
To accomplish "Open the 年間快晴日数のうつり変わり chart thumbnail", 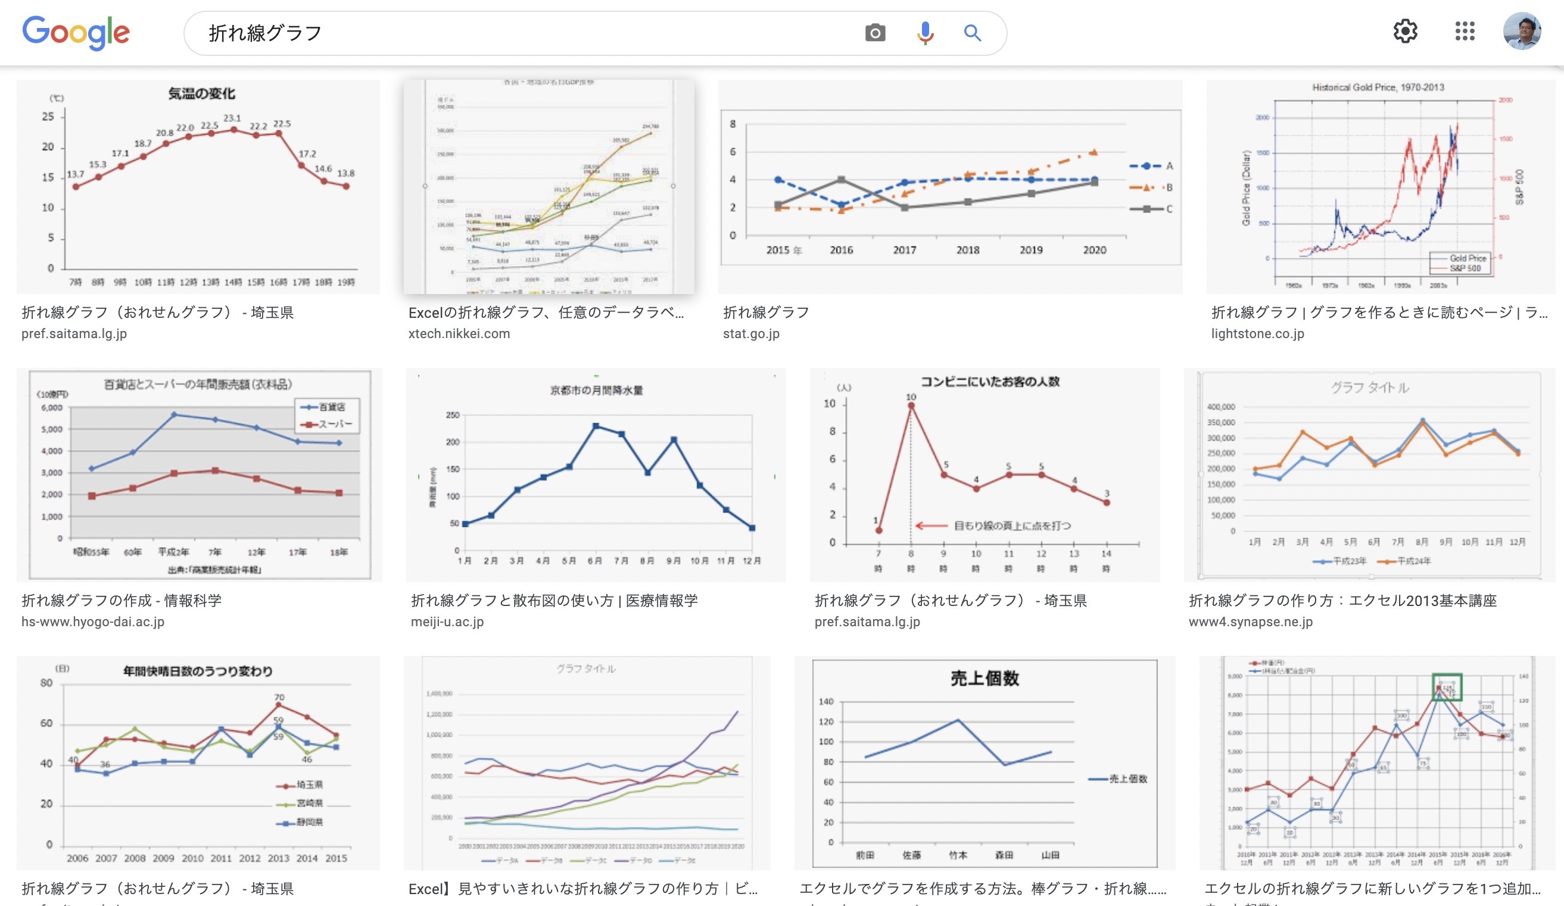I will tap(198, 763).
